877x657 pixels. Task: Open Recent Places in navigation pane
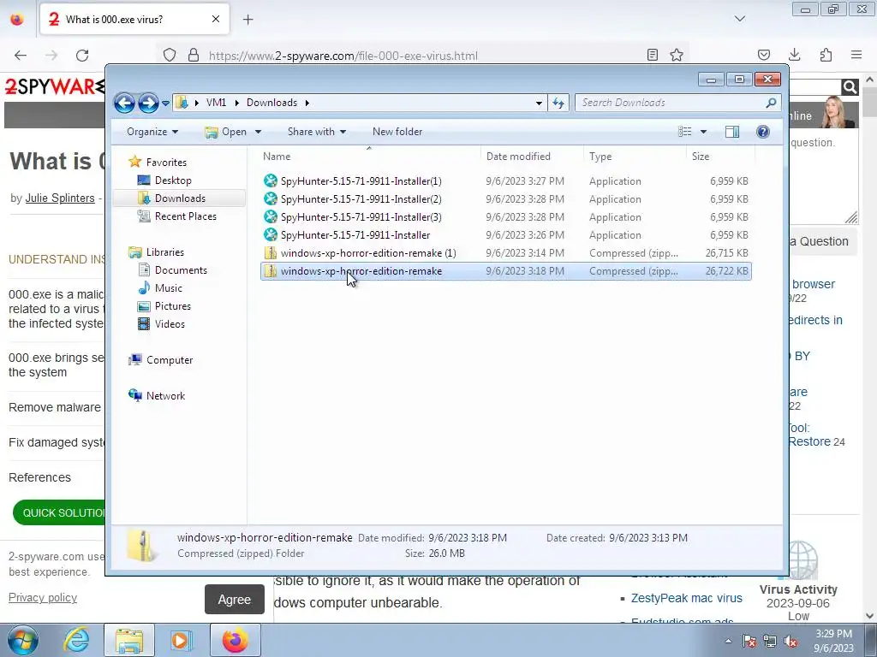pyautogui.click(x=185, y=216)
